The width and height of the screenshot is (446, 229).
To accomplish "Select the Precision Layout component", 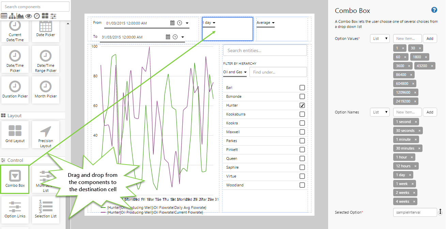I will [x=46, y=135].
